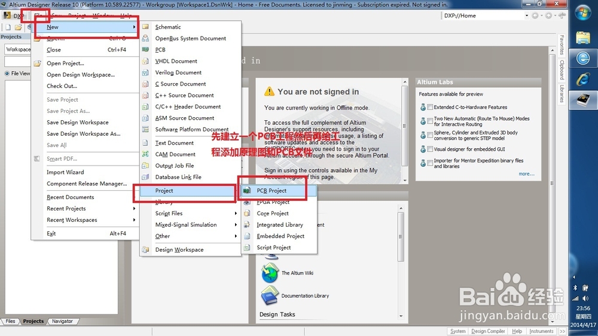Screen dimensions: 598x336
Task: Click C Source Document icon
Action: click(145, 84)
